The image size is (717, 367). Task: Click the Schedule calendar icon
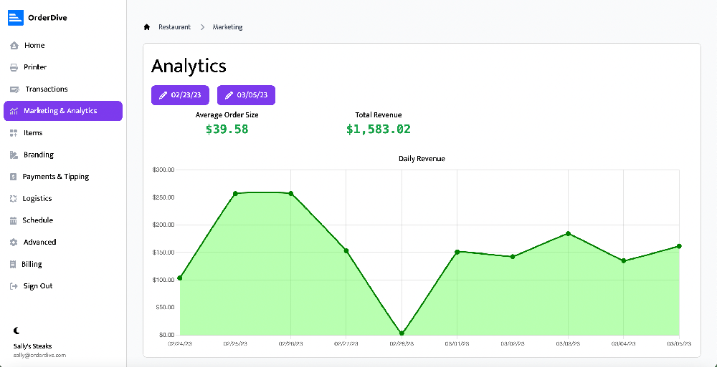pyautogui.click(x=13, y=220)
